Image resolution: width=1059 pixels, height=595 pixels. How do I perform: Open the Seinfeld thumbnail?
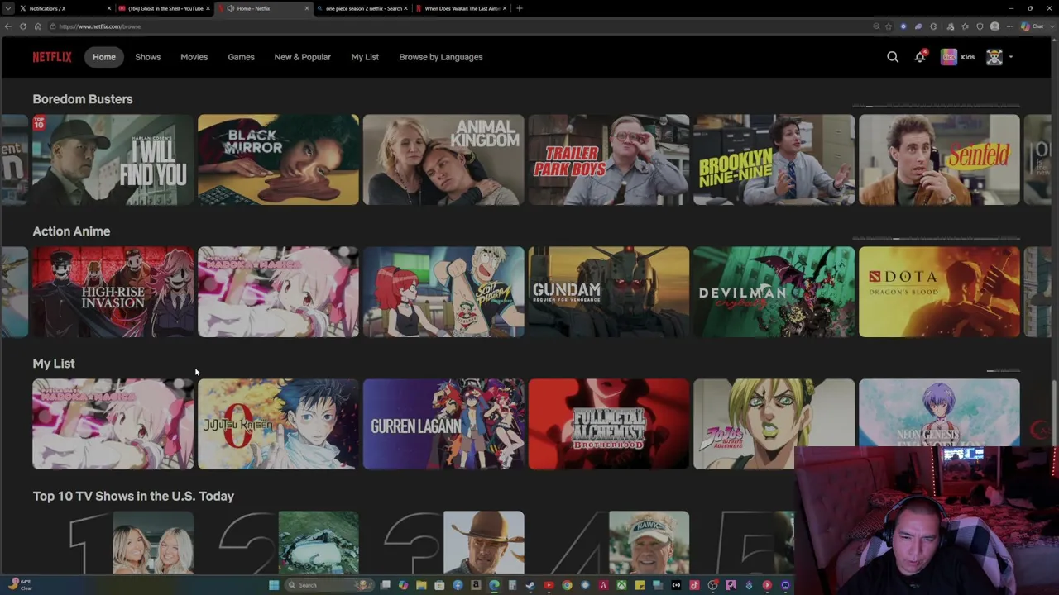(939, 159)
